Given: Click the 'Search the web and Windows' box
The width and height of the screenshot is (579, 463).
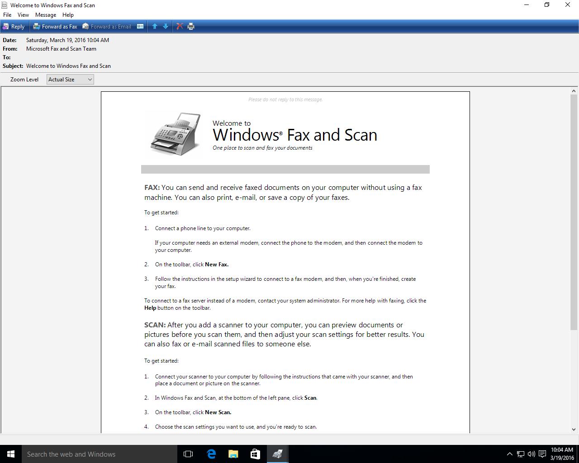Looking at the screenshot, I should point(100,454).
